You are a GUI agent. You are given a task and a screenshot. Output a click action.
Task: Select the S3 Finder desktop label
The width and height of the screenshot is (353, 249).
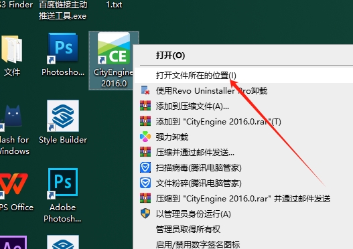point(16,5)
